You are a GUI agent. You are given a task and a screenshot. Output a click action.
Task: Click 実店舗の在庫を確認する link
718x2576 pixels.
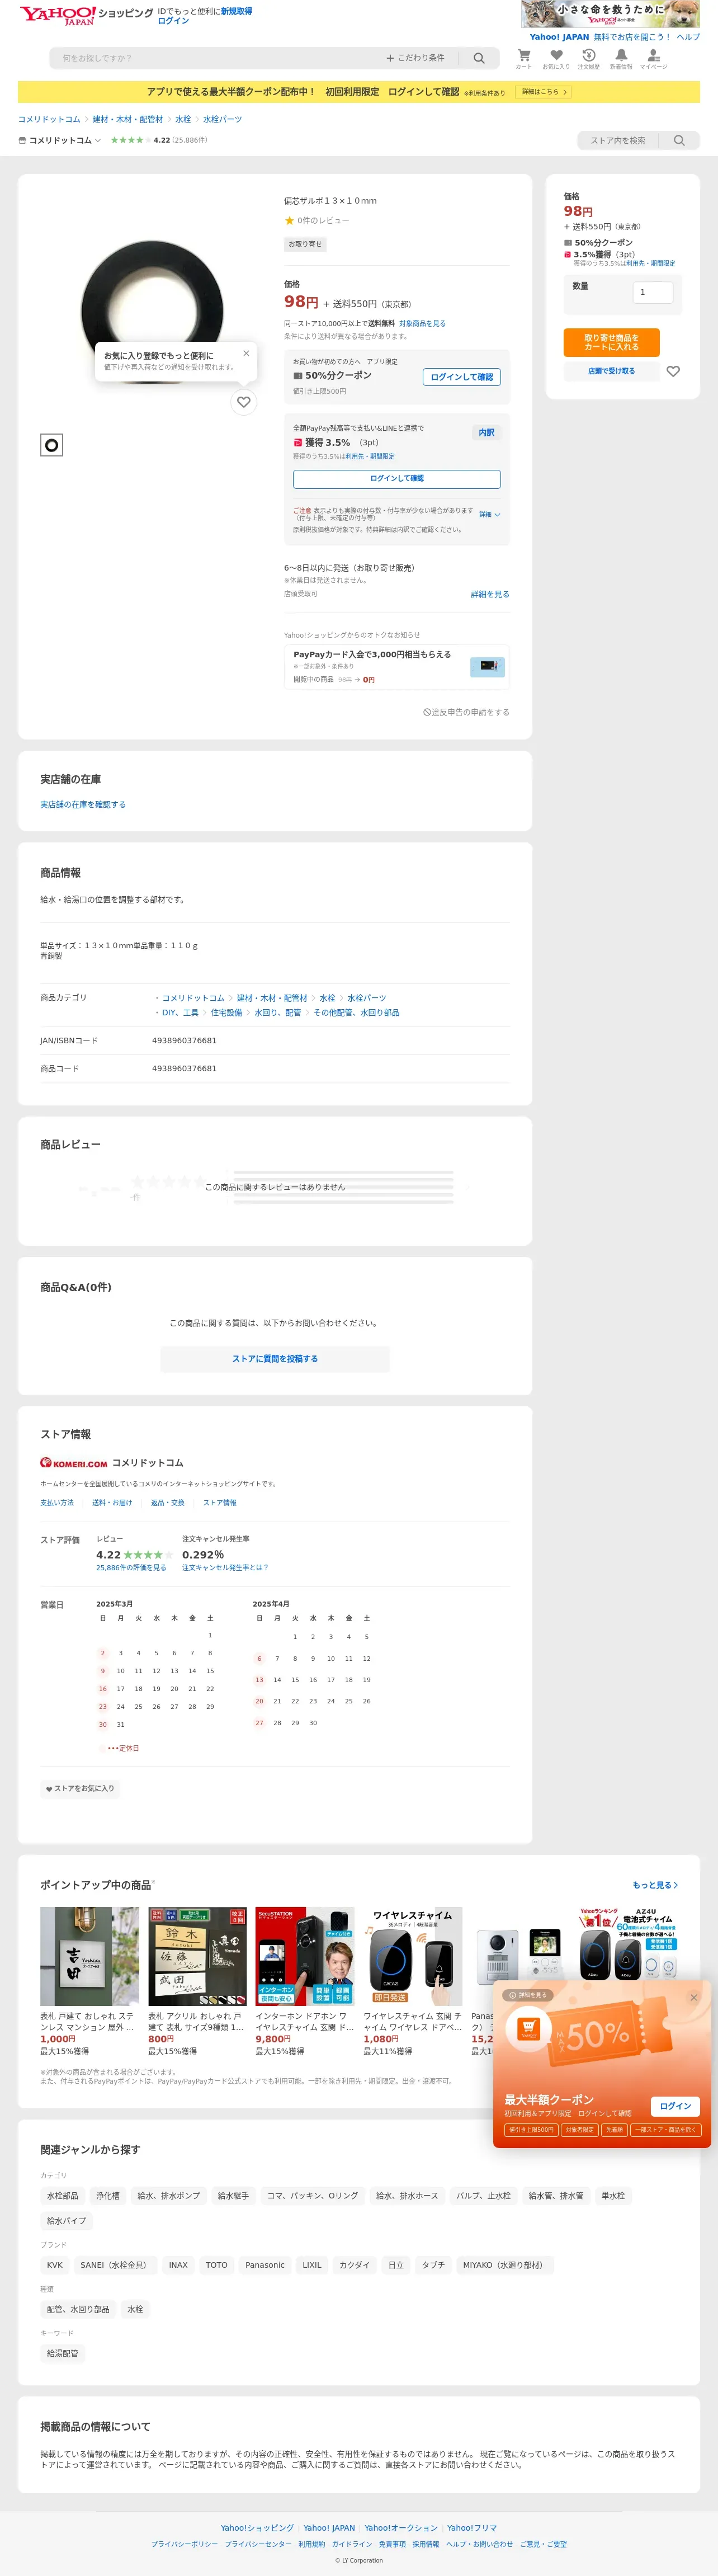83,804
